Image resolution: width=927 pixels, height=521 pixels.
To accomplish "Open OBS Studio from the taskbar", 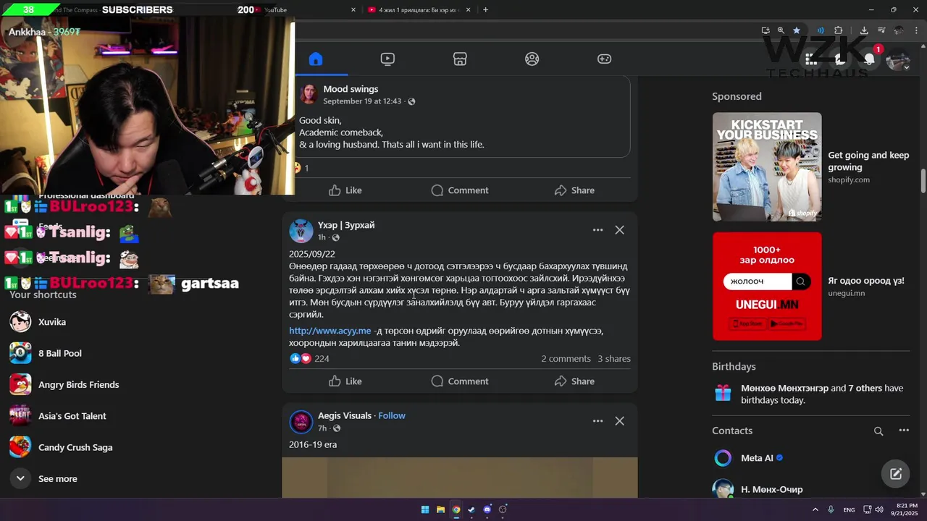I will click(x=503, y=509).
